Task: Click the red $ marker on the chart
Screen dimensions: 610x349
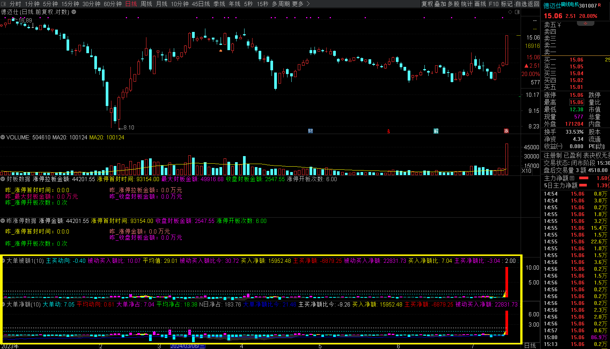Action: point(388,131)
